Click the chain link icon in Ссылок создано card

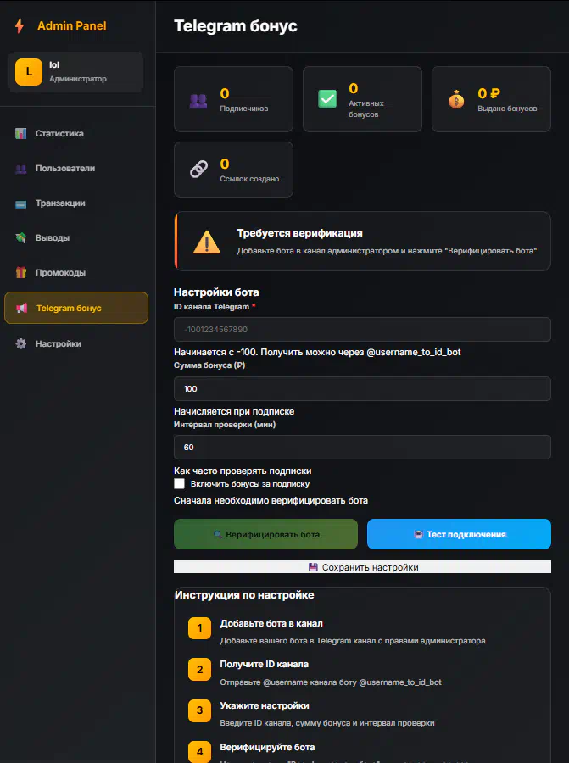pos(198,170)
